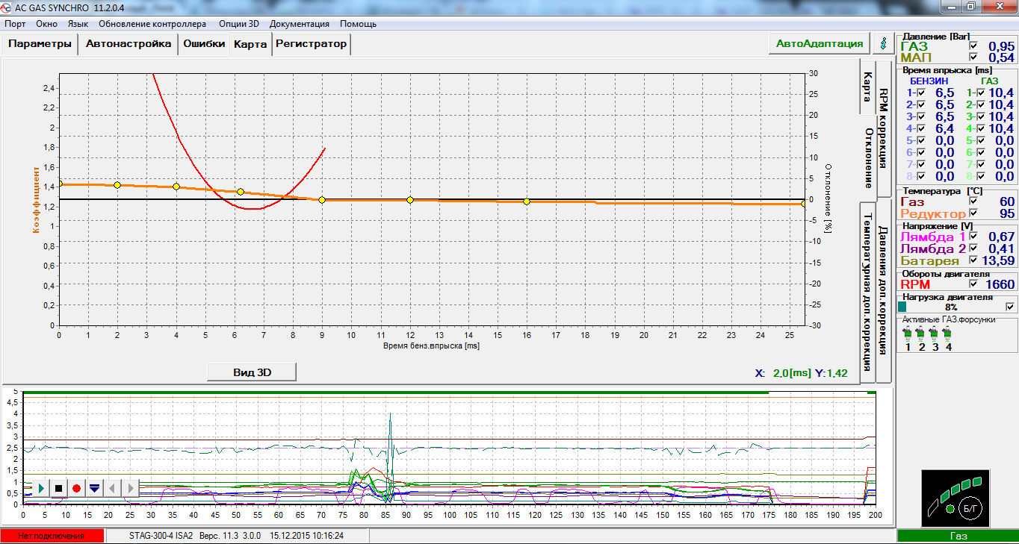Toggle the ГАЗ pressure checkbox

coord(973,46)
